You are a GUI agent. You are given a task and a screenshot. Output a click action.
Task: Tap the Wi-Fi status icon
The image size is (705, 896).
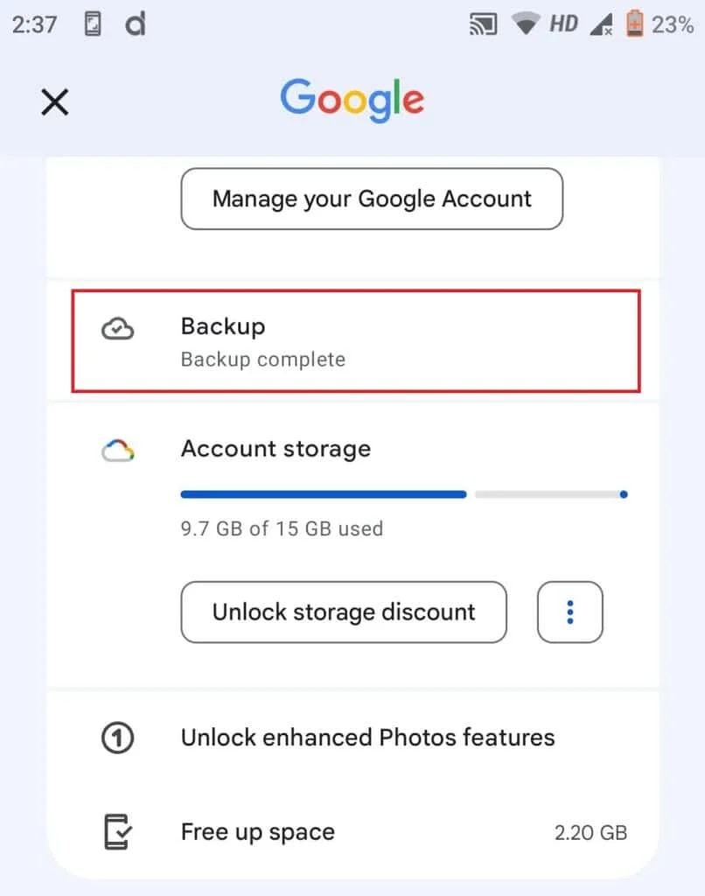click(x=526, y=24)
